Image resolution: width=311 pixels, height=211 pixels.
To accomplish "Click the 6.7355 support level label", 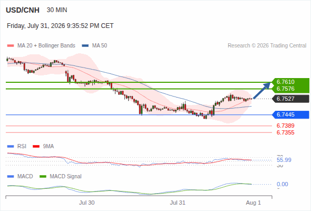I will click(x=285, y=132).
